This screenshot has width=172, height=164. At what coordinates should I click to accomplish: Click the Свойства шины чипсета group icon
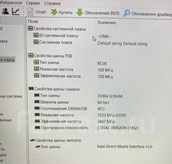[33, 140]
